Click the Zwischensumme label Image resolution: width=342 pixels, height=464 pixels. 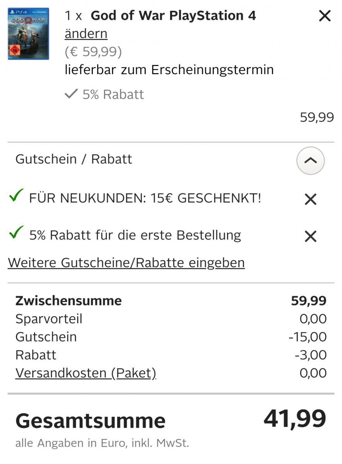pos(68,301)
